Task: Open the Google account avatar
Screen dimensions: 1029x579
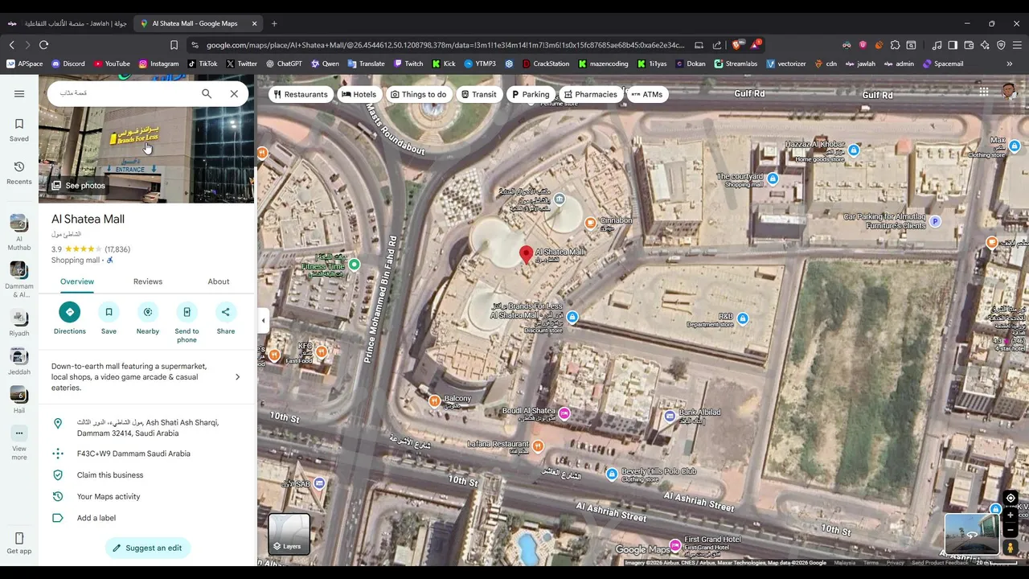Action: coord(1010,92)
